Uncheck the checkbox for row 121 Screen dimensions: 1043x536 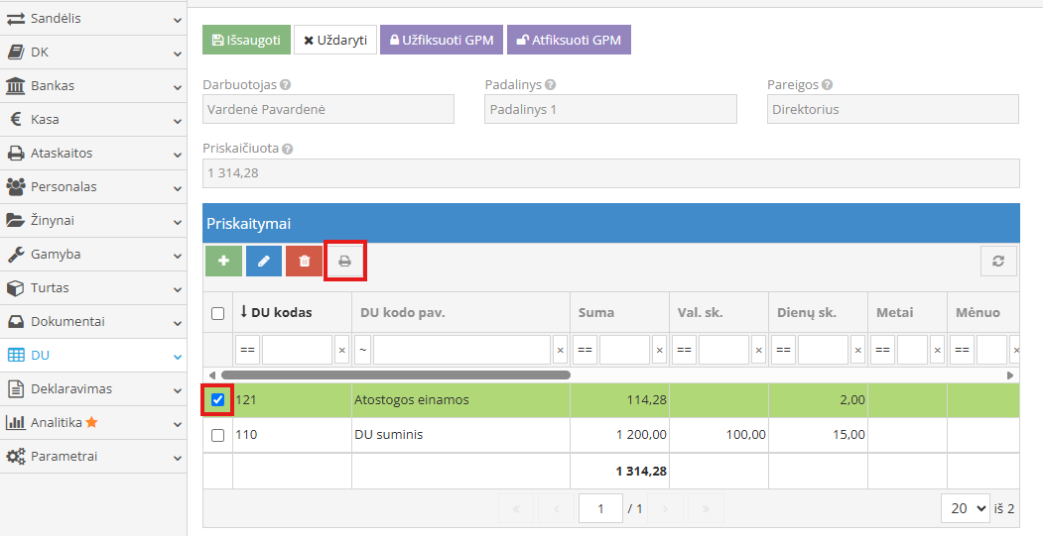pyautogui.click(x=217, y=400)
